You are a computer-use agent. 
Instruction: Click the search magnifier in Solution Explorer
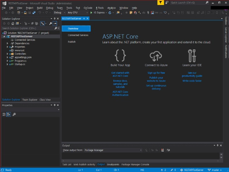coord(56,28)
